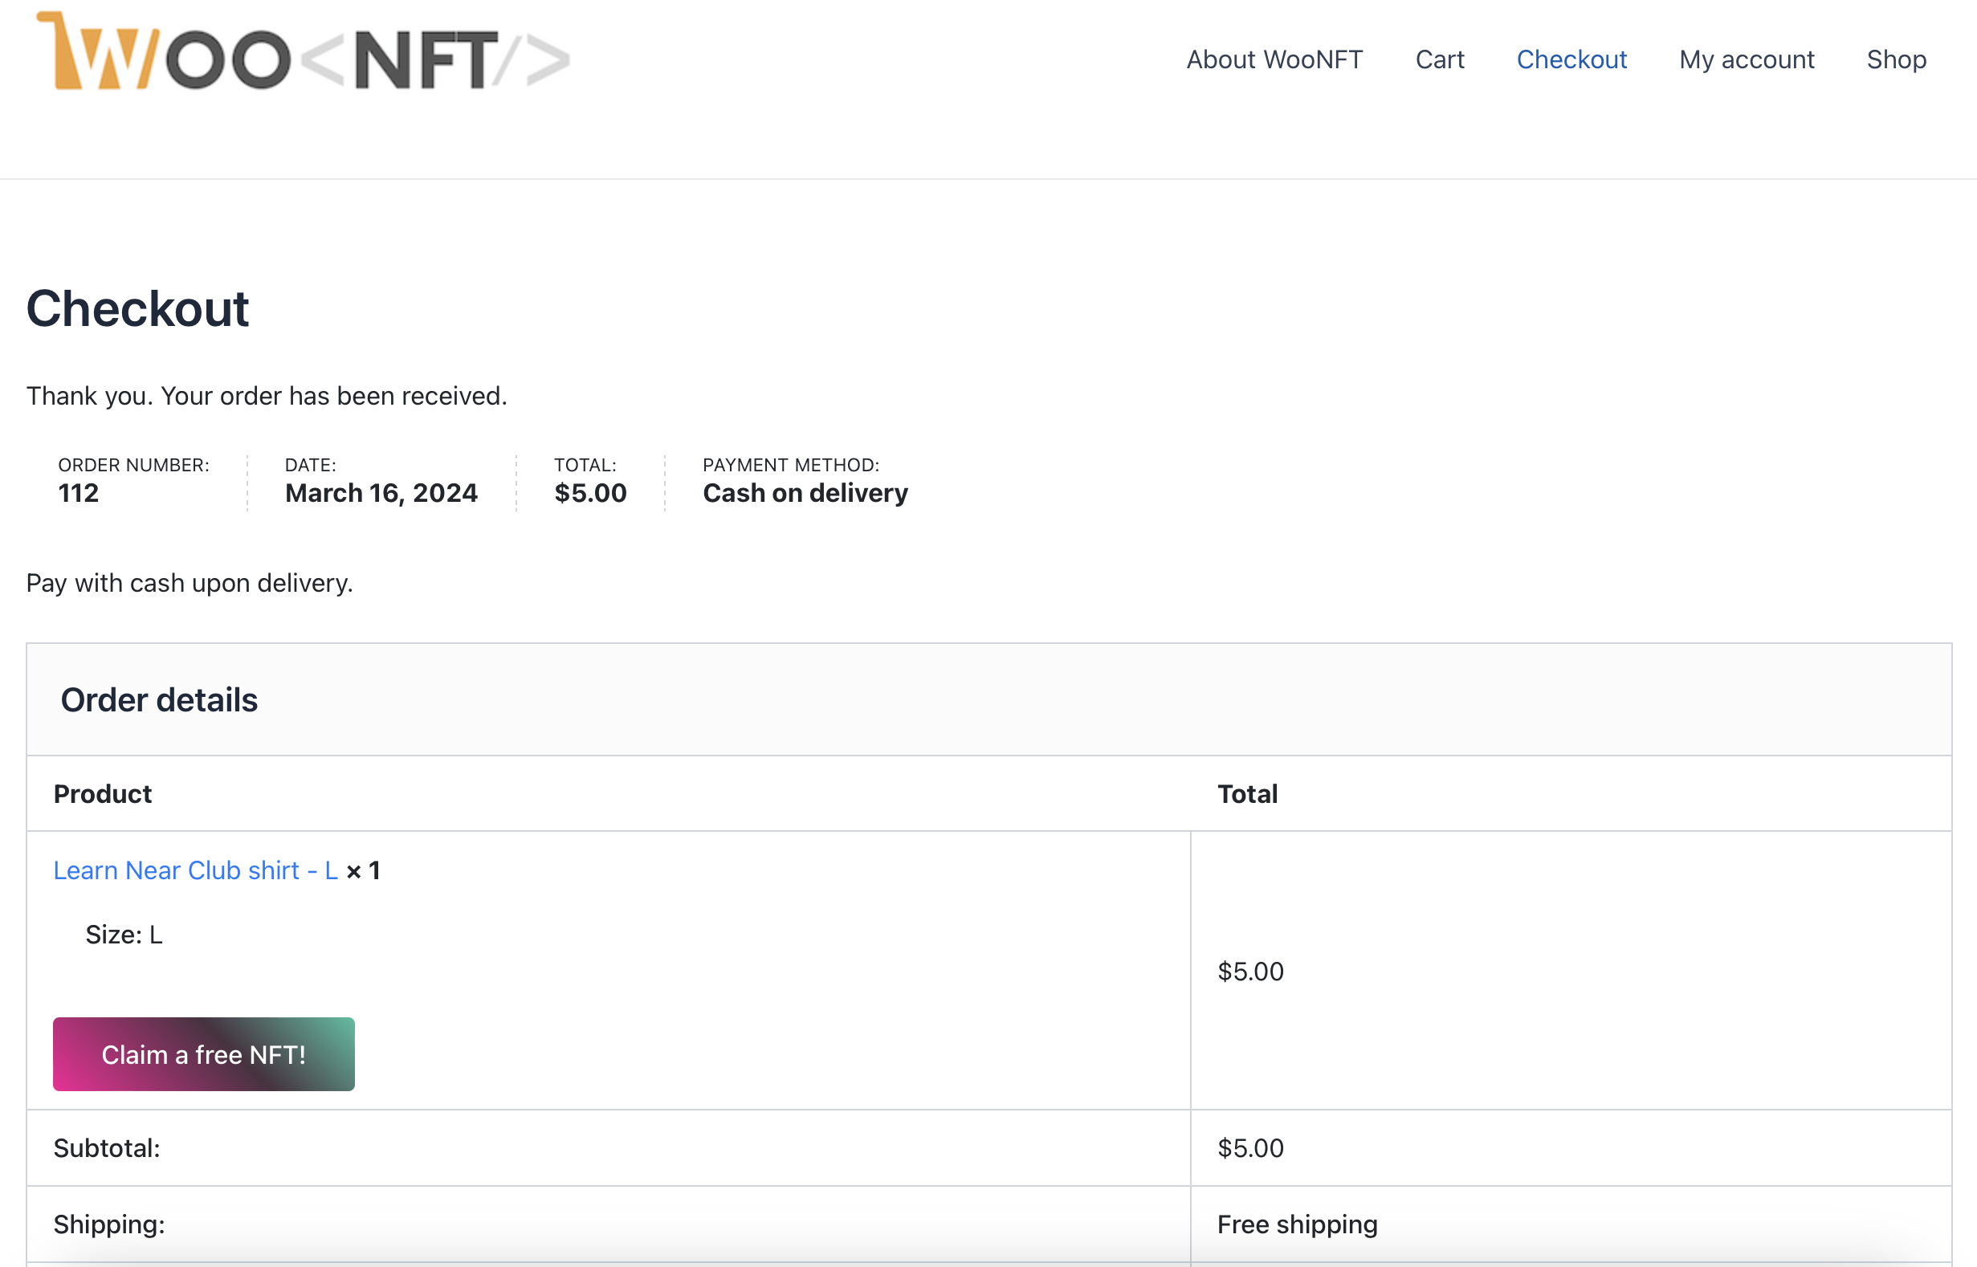Open the My account page
The width and height of the screenshot is (1977, 1267).
pos(1746,59)
